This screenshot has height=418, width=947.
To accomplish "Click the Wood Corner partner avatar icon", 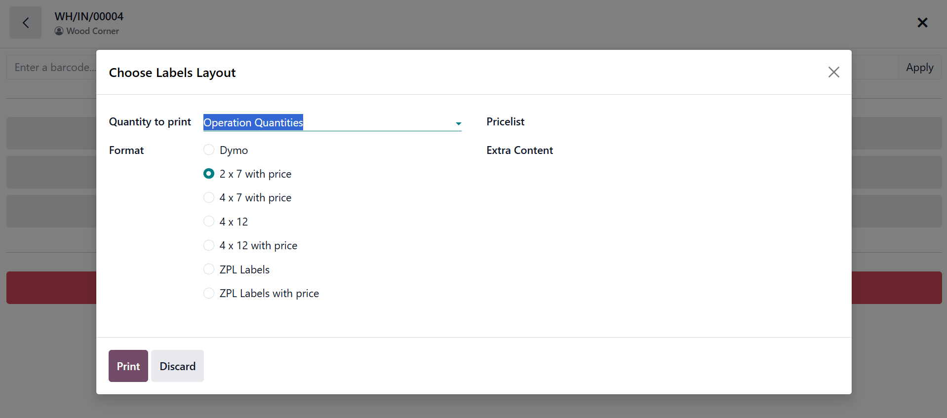I will click(59, 31).
